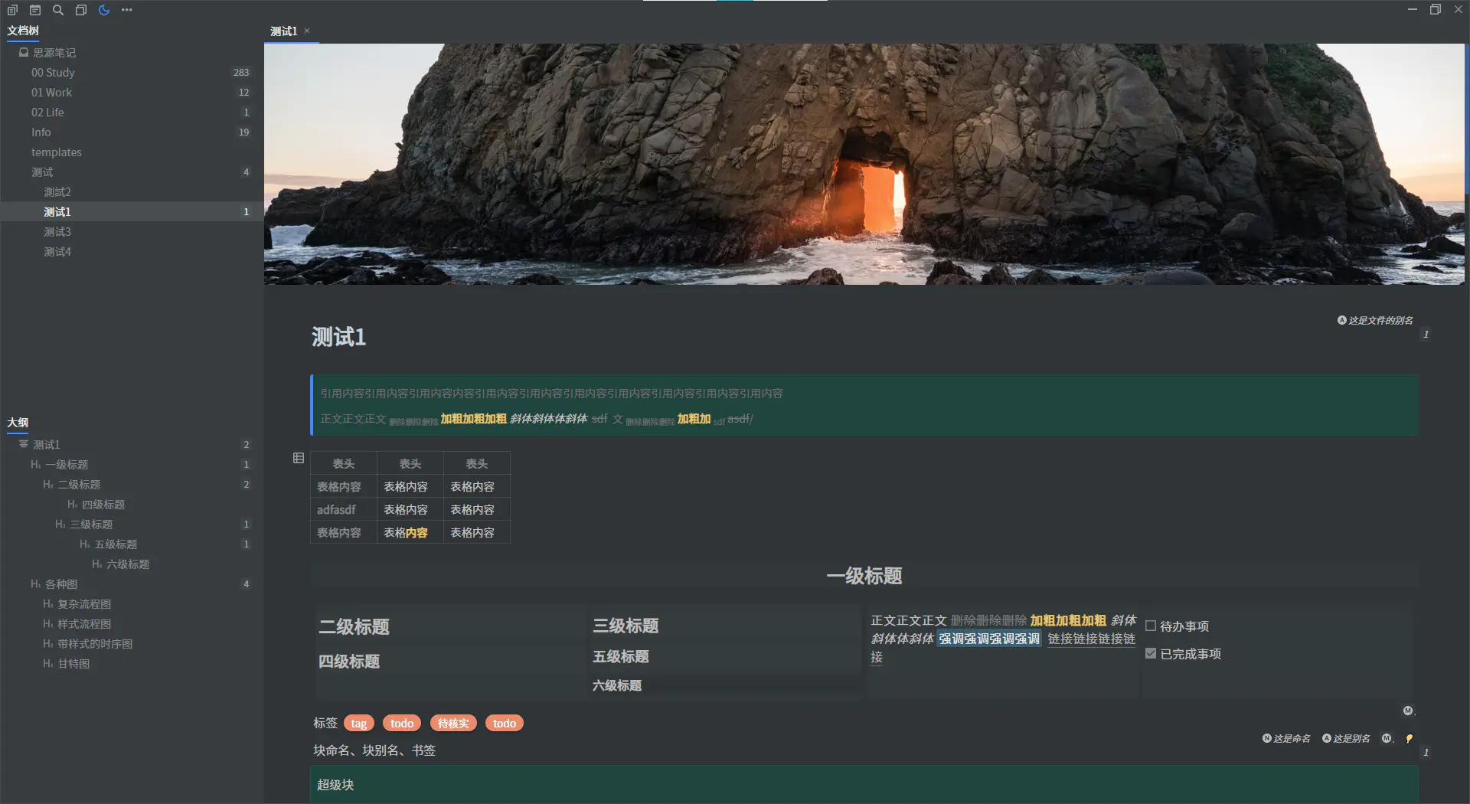1470x804 pixels.
Task: Click the A badge beside 这是别名
Action: click(1327, 738)
